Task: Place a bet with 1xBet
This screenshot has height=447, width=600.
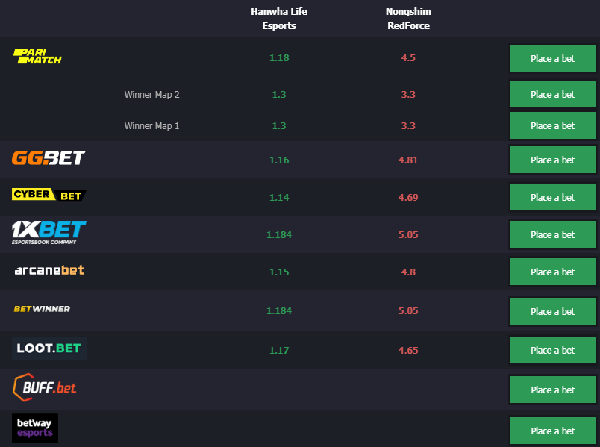Action: [552, 234]
